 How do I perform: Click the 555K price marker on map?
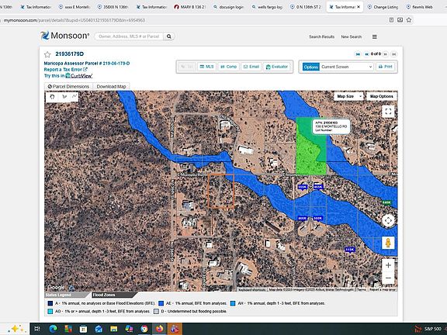pos(302,187)
